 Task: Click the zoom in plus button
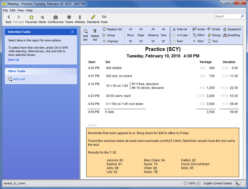click(x=199, y=183)
